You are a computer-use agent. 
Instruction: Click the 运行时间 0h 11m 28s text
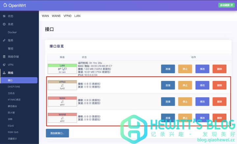[90, 63]
